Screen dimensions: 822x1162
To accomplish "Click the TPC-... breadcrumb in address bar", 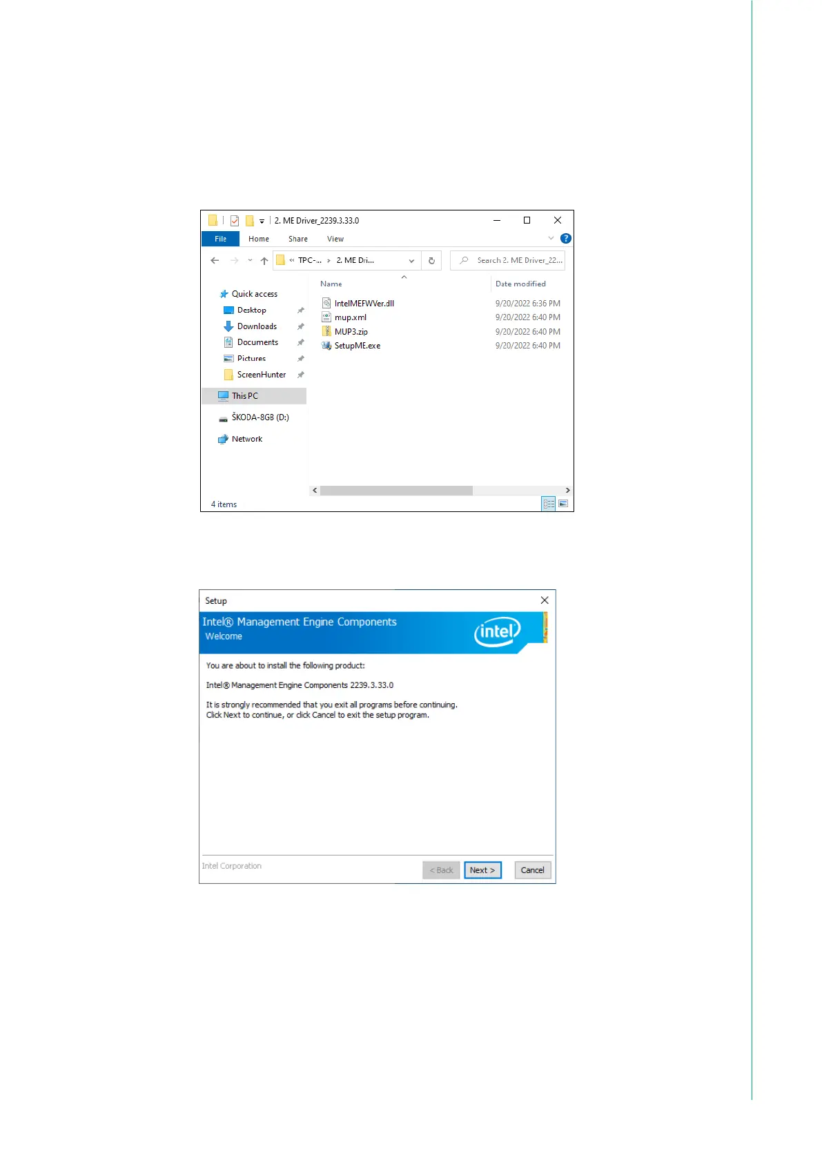I will 309,260.
